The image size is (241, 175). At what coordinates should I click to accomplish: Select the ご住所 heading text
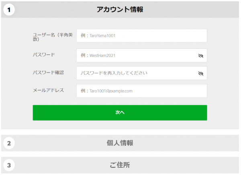point(120,165)
